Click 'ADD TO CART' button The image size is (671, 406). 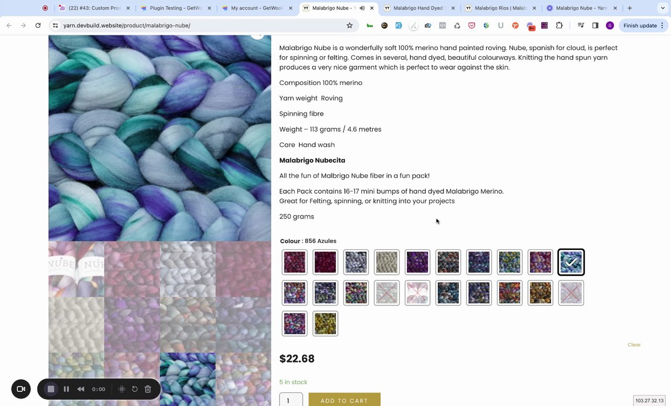point(344,399)
